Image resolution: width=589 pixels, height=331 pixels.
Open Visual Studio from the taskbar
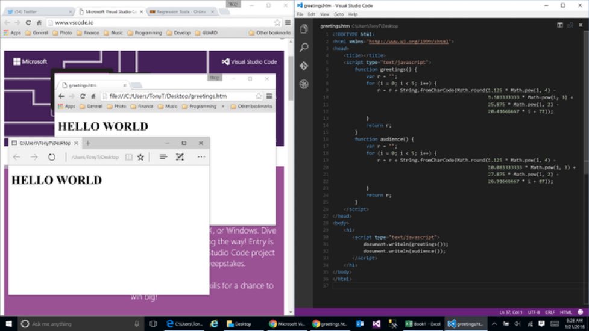click(376, 324)
